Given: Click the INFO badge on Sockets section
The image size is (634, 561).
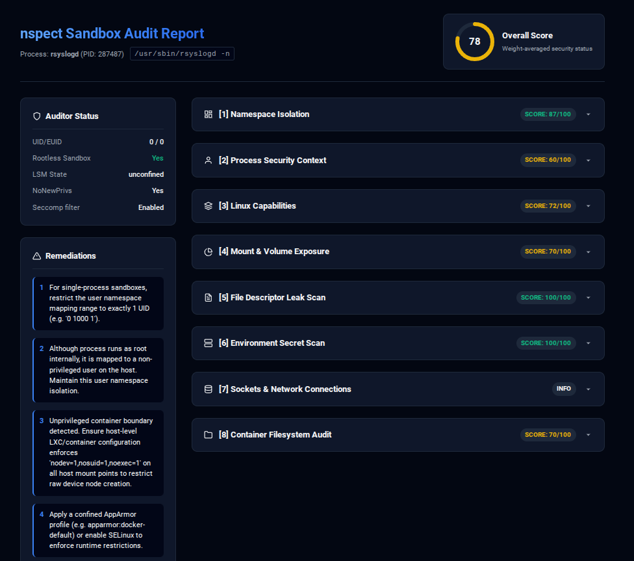Looking at the screenshot, I should click(x=564, y=389).
